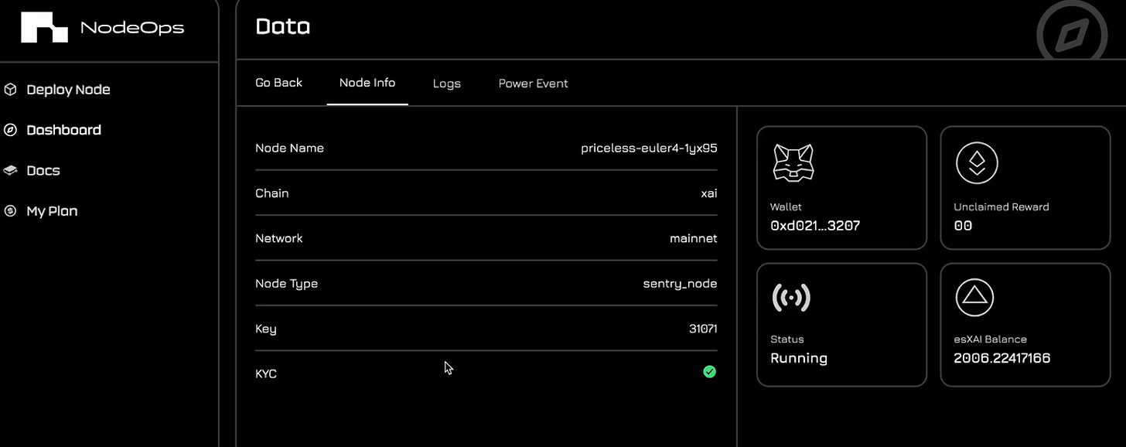Click the Ethereum Unclaimed Reward icon
This screenshot has width=1126, height=447.
pyautogui.click(x=977, y=163)
